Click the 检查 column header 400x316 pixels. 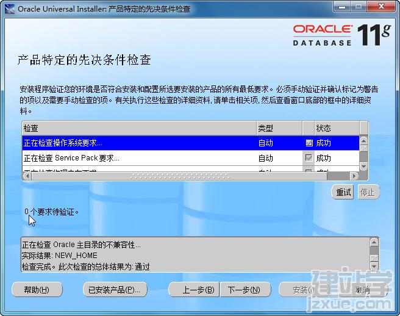(x=138, y=128)
